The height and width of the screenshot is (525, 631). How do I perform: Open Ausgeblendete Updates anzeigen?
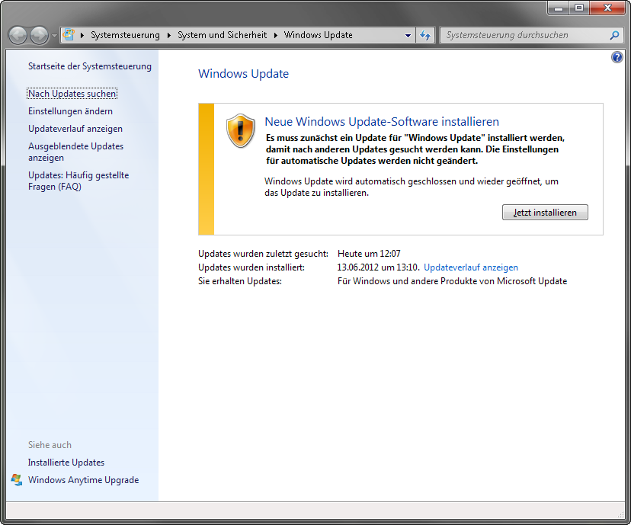(75, 152)
